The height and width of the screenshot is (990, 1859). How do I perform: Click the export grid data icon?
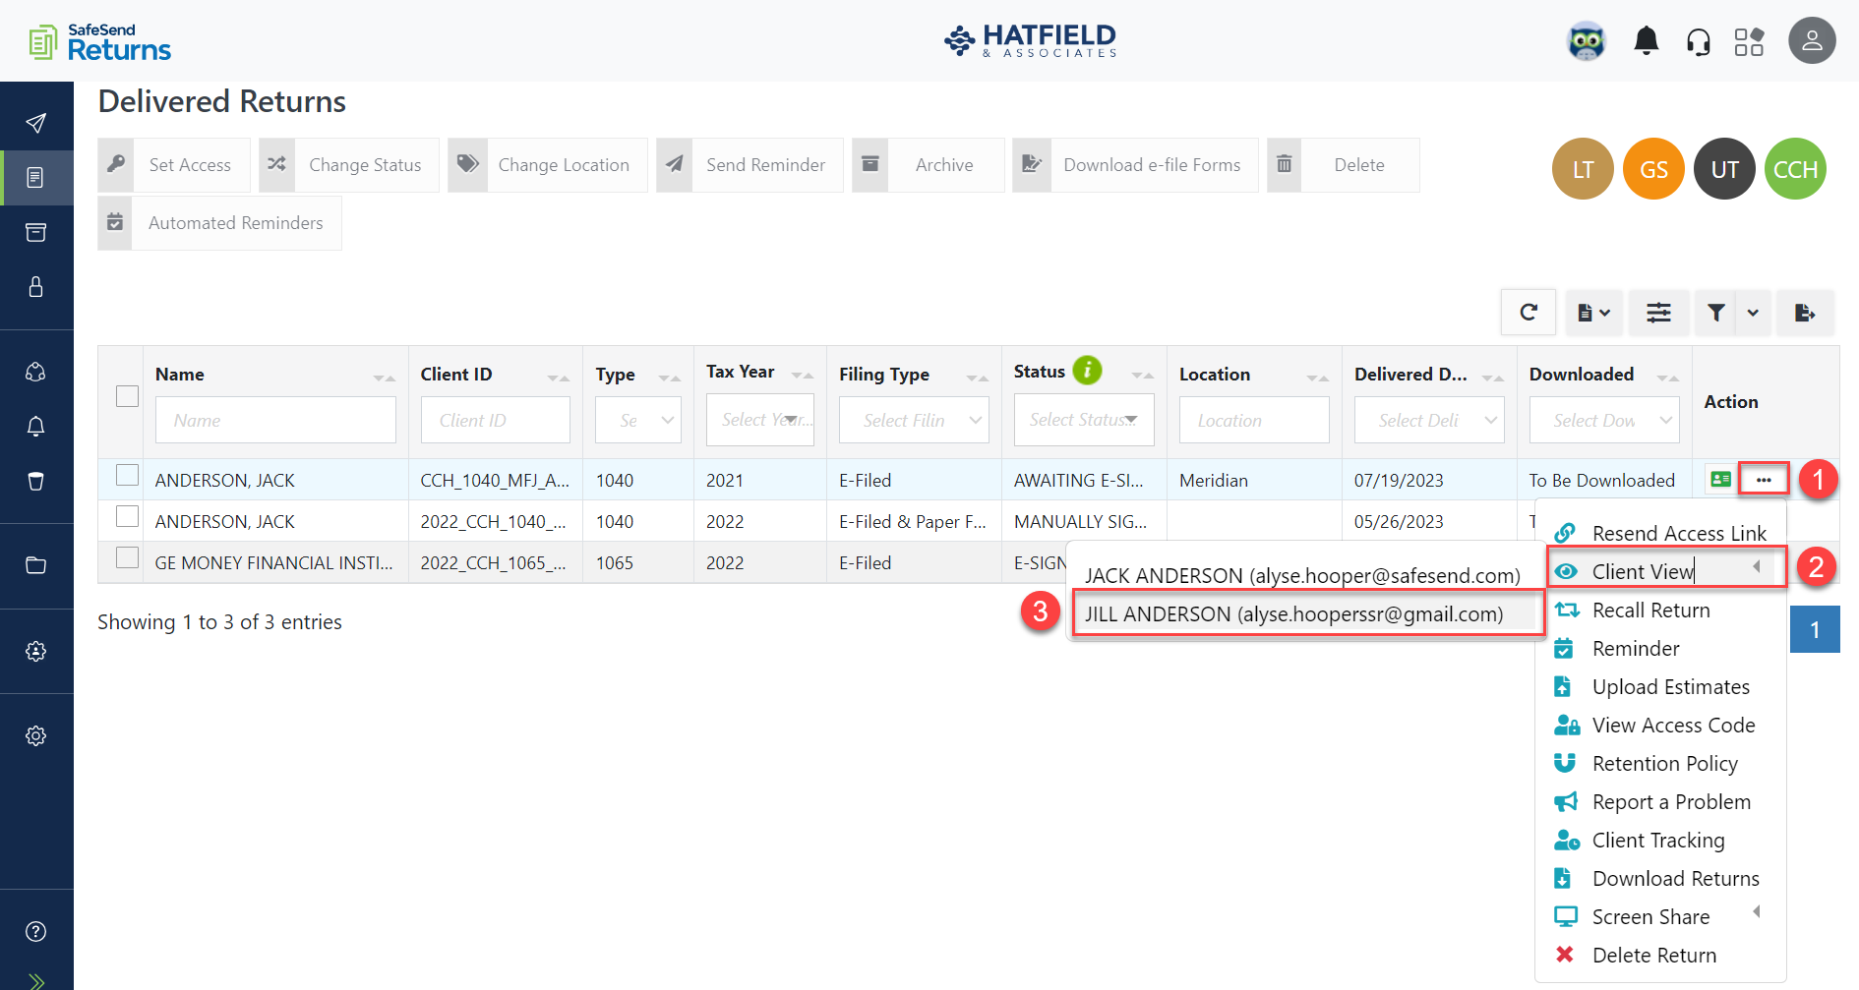1804,312
